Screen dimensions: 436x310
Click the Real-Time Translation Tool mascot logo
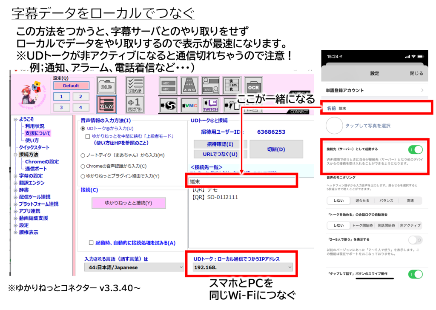[33, 95]
